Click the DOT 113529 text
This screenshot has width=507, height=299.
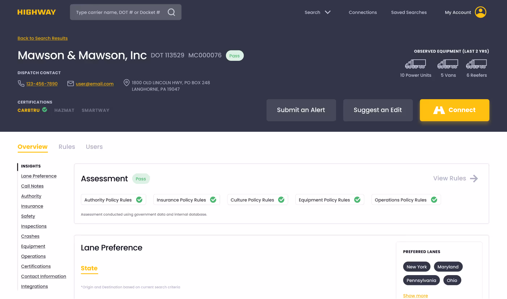tap(167, 55)
